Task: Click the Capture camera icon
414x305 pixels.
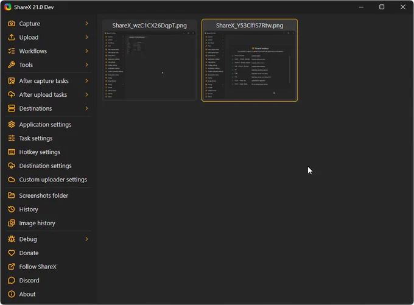Action: coord(12,24)
